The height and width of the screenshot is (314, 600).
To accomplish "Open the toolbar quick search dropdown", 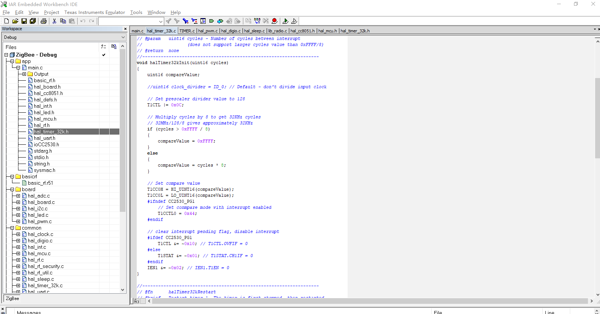I will pyautogui.click(x=161, y=21).
